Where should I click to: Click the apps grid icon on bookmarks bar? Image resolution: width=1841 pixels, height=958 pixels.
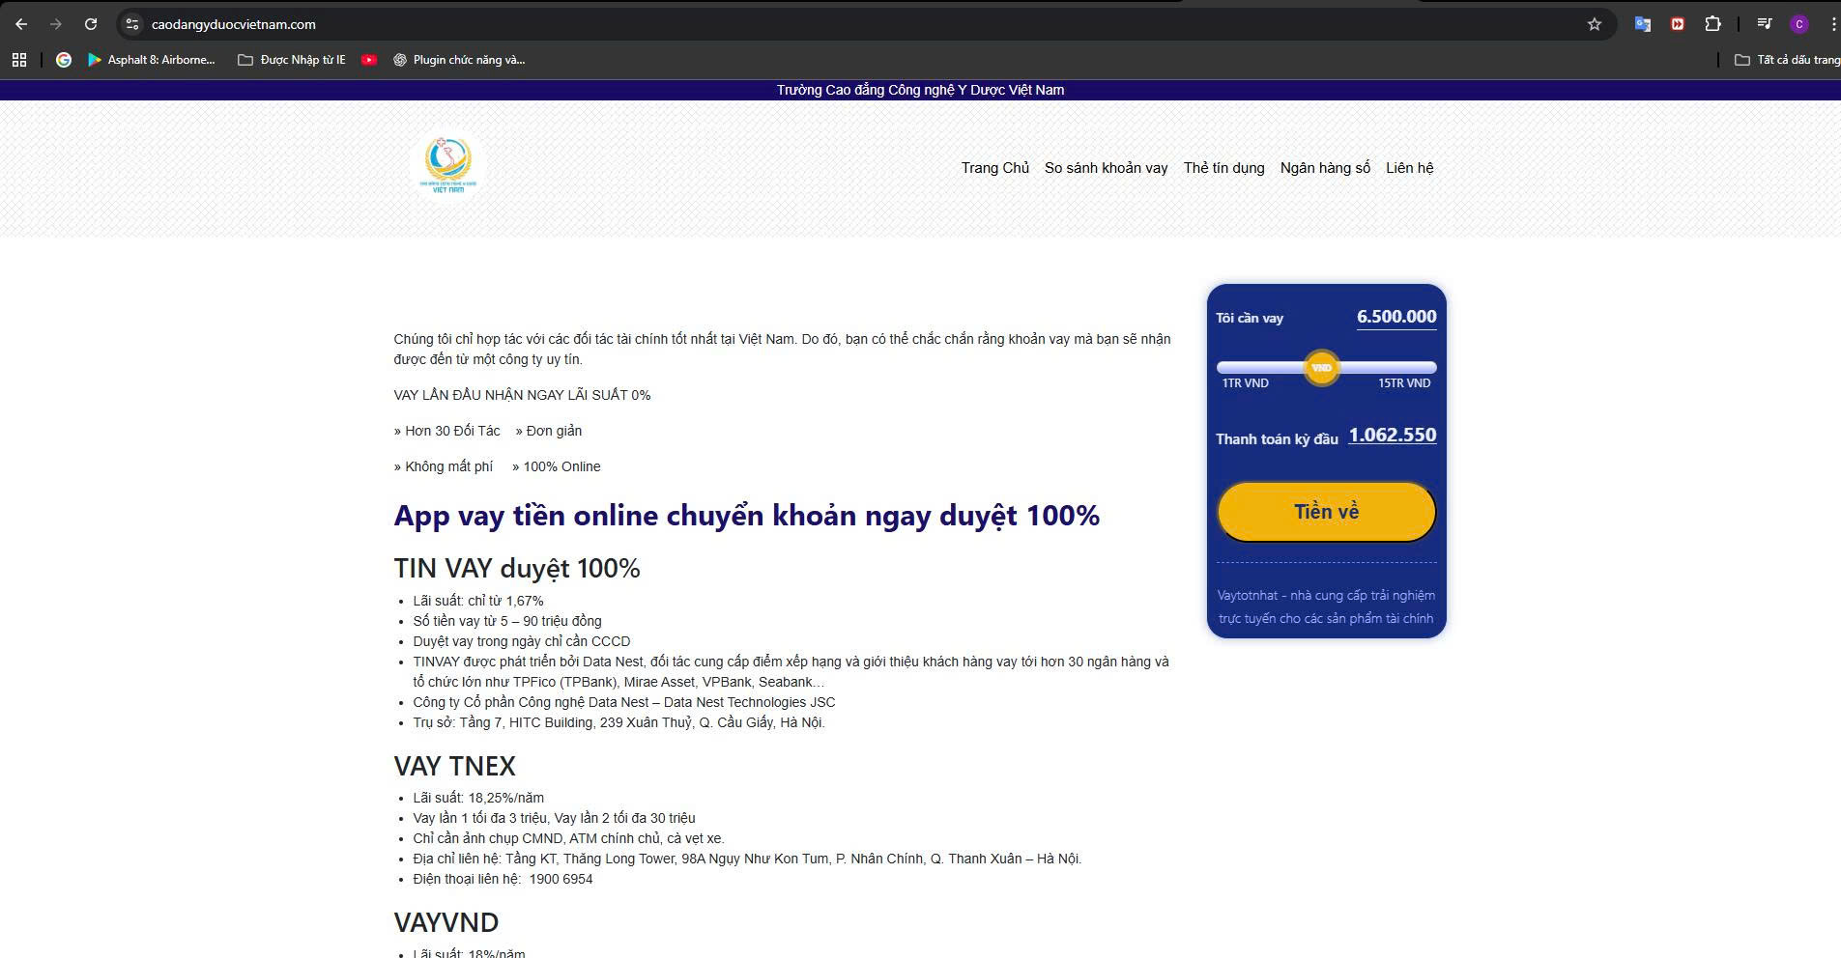point(19,59)
